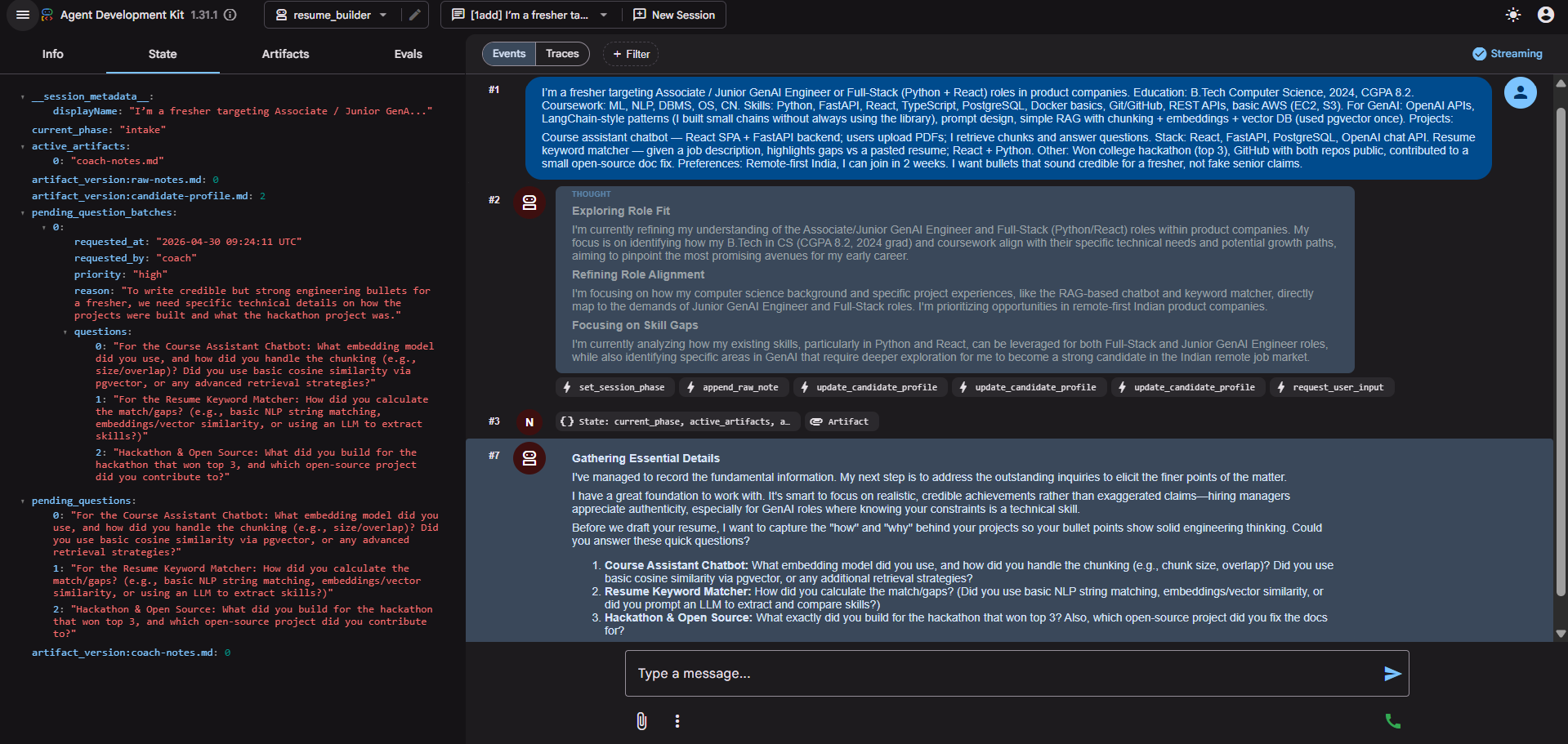The width and height of the screenshot is (1568, 744).
Task: Open the request_user_input function call chip
Action: click(1332, 387)
